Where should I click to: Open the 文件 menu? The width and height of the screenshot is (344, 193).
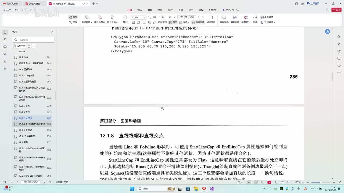[7, 10]
